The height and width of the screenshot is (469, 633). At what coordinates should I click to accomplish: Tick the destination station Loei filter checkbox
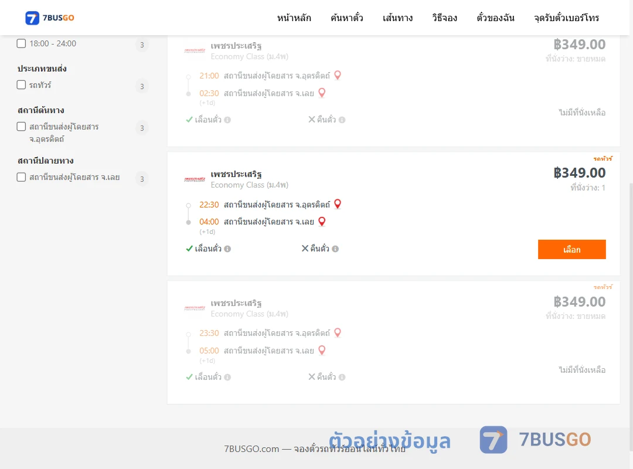coord(22,177)
